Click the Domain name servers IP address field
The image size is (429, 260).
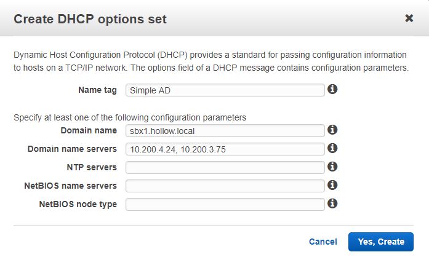point(225,149)
